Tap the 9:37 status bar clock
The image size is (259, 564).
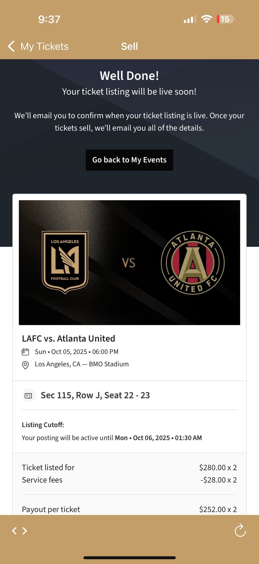coord(49,19)
